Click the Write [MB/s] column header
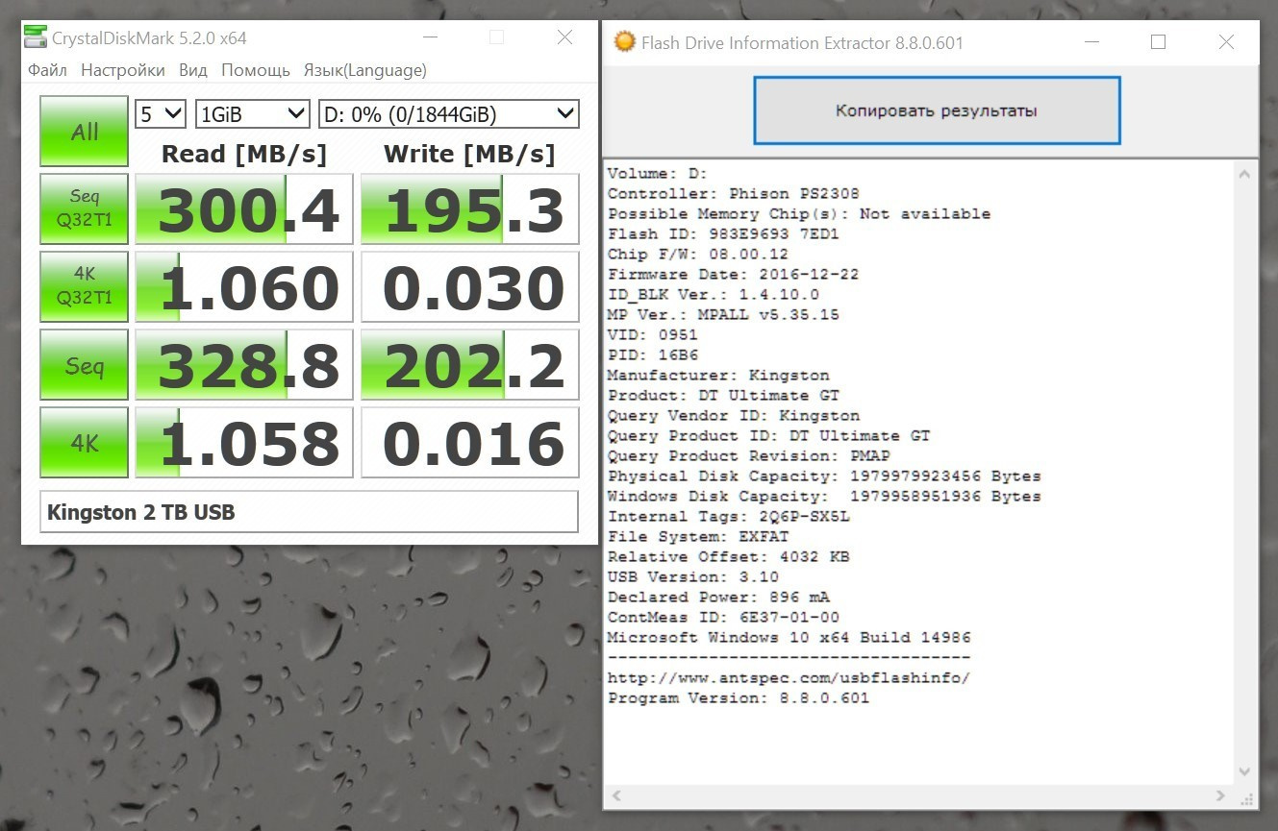The image size is (1278, 831). (469, 154)
